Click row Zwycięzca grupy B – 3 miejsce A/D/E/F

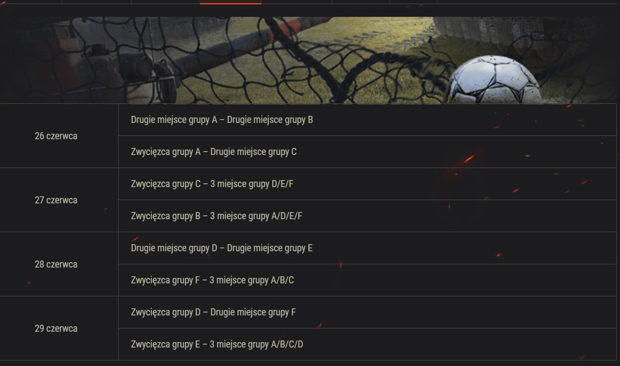(367, 216)
